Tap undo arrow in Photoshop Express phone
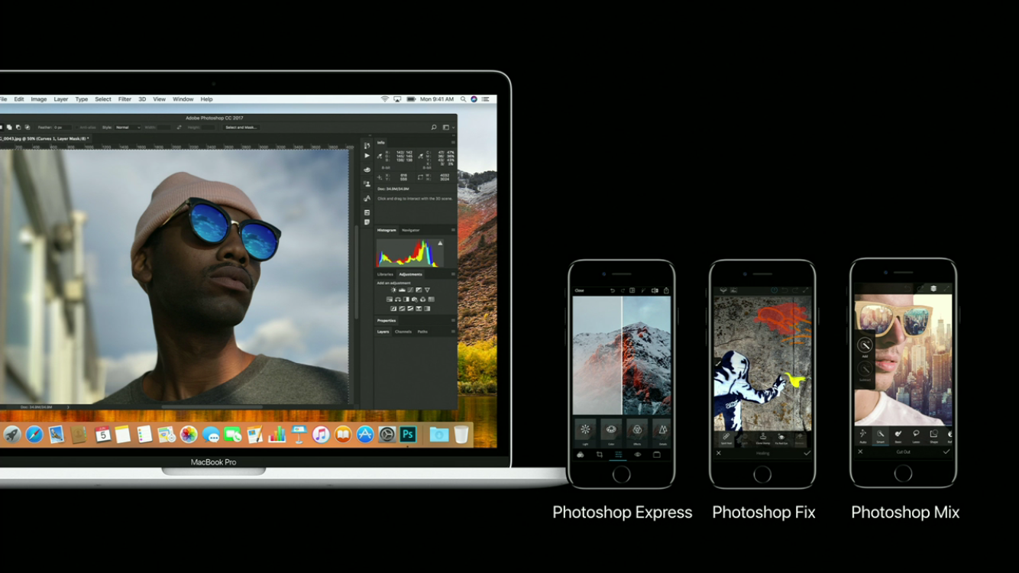1019x573 pixels. coord(612,291)
